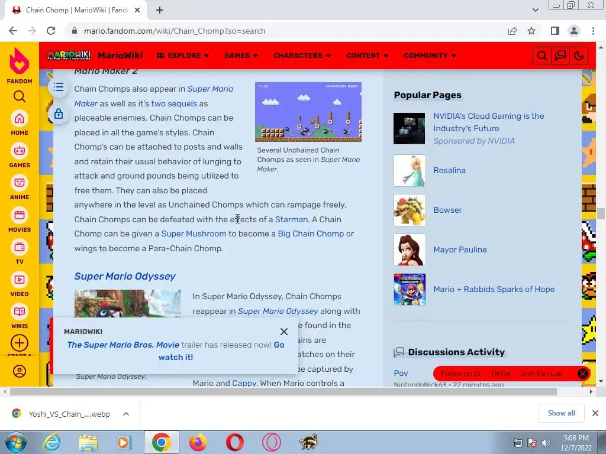This screenshot has width=606, height=454.
Task: Click Show all downloads button
Action: click(561, 413)
